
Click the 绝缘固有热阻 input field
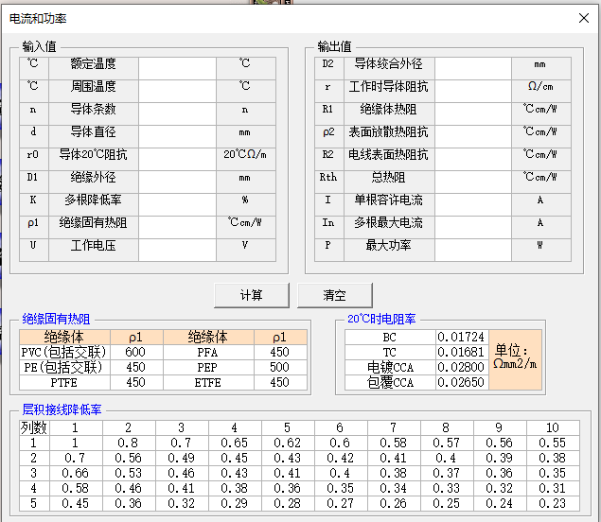[x=177, y=224]
